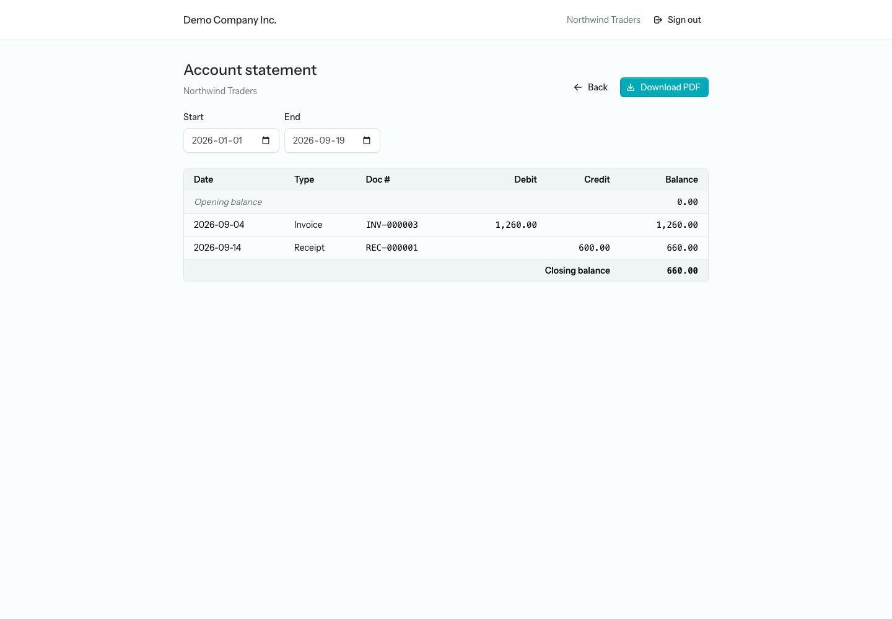
Task: Download the statement as PDF
Action: [x=664, y=87]
